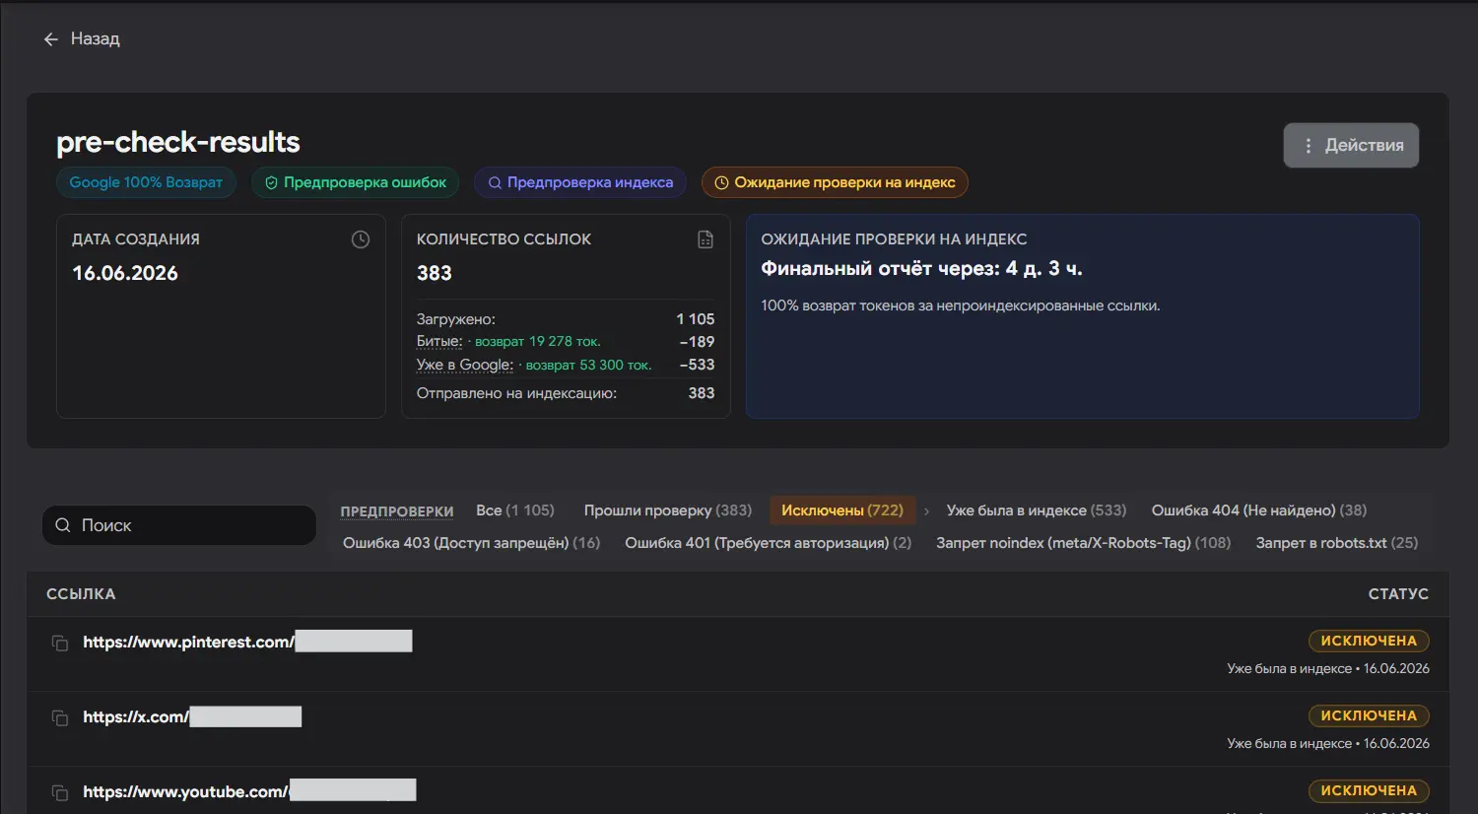Click the Уже в Google label
1478x814 pixels.
tap(465, 365)
